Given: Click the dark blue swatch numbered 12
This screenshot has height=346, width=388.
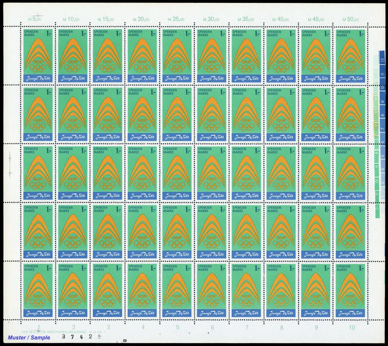Looking at the screenshot, I should pos(382,57).
